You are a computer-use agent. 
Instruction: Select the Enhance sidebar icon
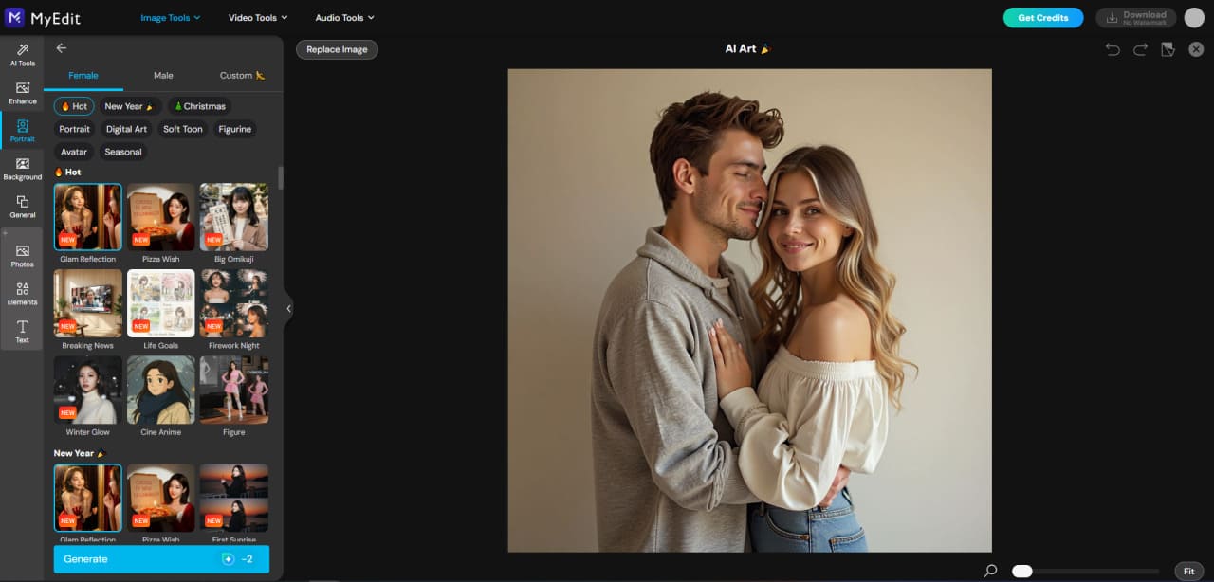click(x=22, y=93)
